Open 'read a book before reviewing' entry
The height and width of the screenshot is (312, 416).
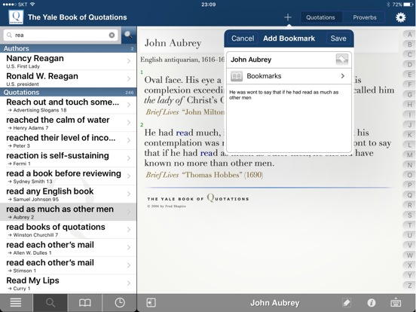68,176
